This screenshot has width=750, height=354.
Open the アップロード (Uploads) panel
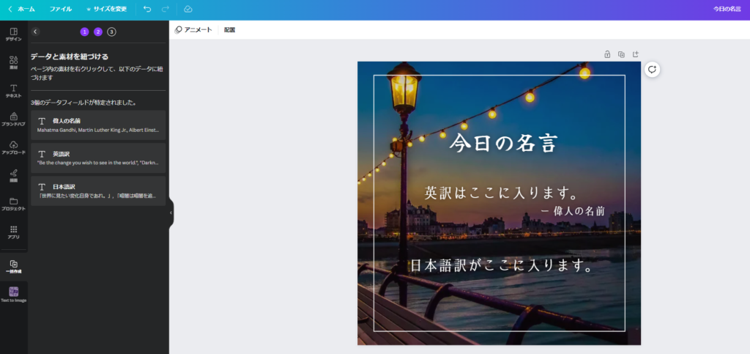13,147
